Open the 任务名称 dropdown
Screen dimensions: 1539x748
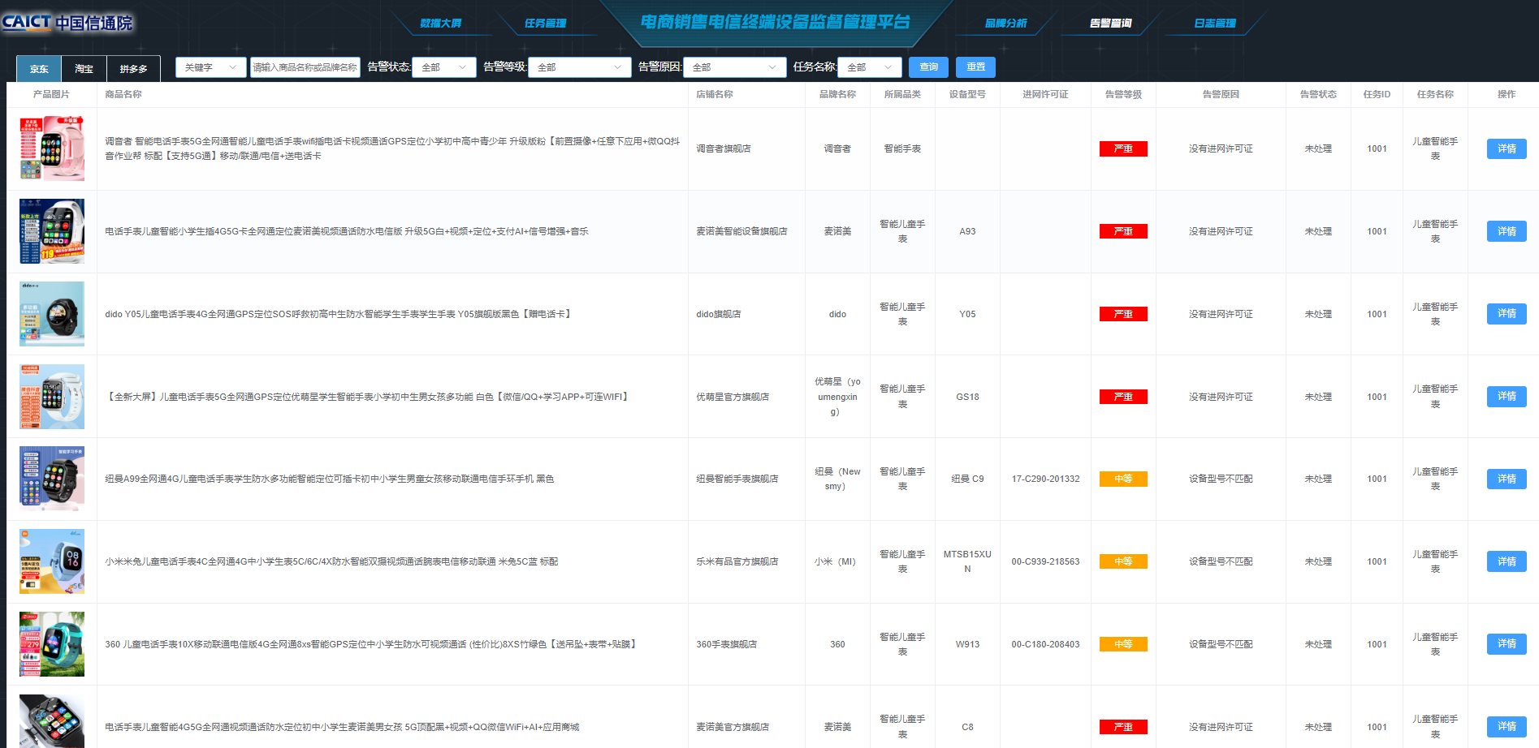point(870,67)
